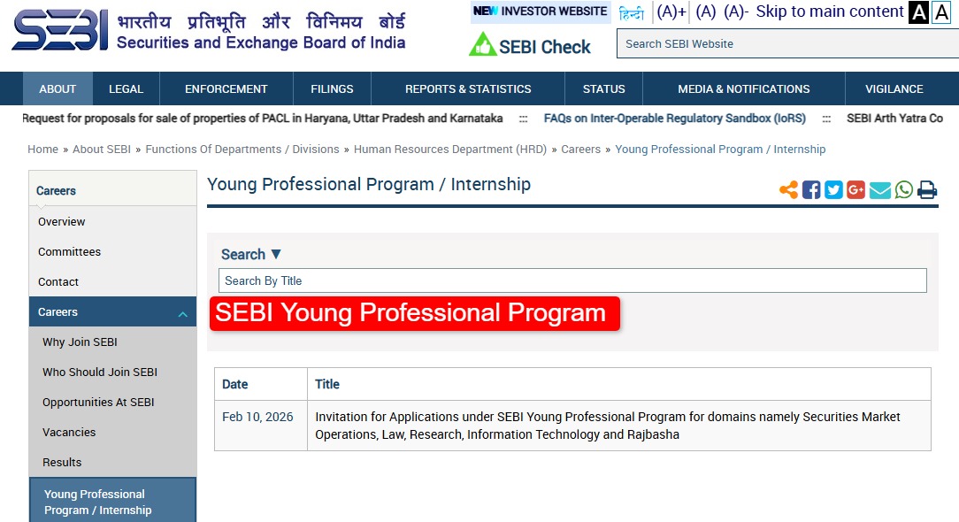This screenshot has width=959, height=522.
Task: Share the page on Twitter
Action: [833, 190]
